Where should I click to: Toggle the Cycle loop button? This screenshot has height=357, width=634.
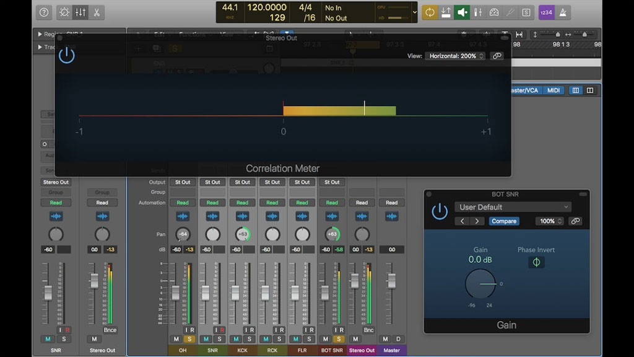point(430,12)
